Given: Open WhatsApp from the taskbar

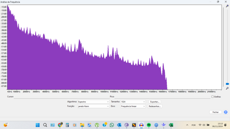Looking at the screenshot, I should (112, 125).
